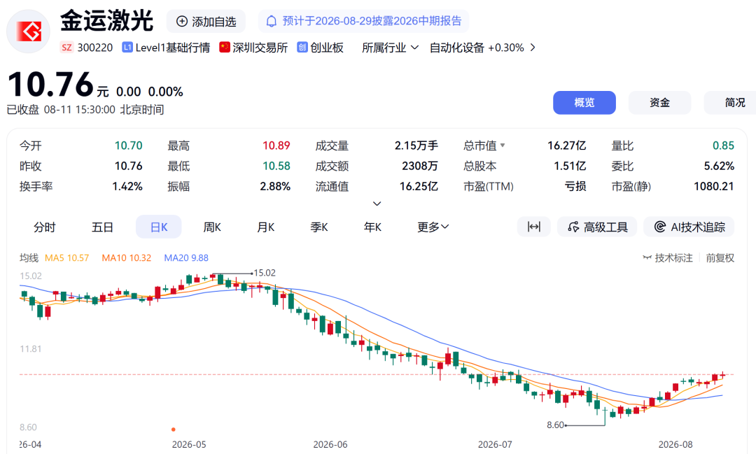Click the current price 10.76

pos(50,85)
